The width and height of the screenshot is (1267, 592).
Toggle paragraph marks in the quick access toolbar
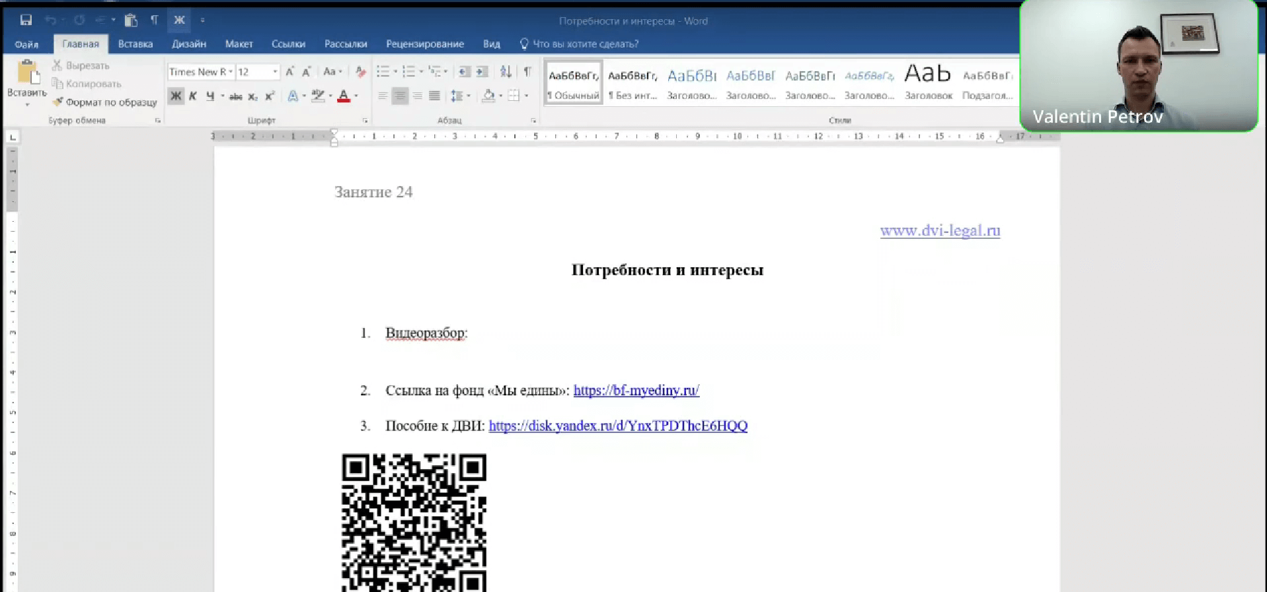pos(154,20)
